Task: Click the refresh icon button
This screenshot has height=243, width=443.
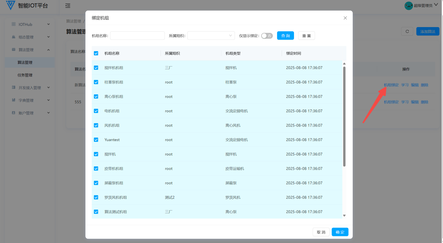Action: pyautogui.click(x=407, y=31)
